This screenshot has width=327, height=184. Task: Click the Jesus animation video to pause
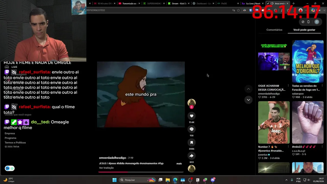click(x=141, y=94)
